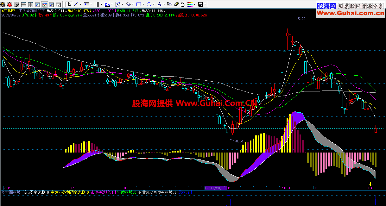Select the *ST北磁 stock tab

[8, 10]
